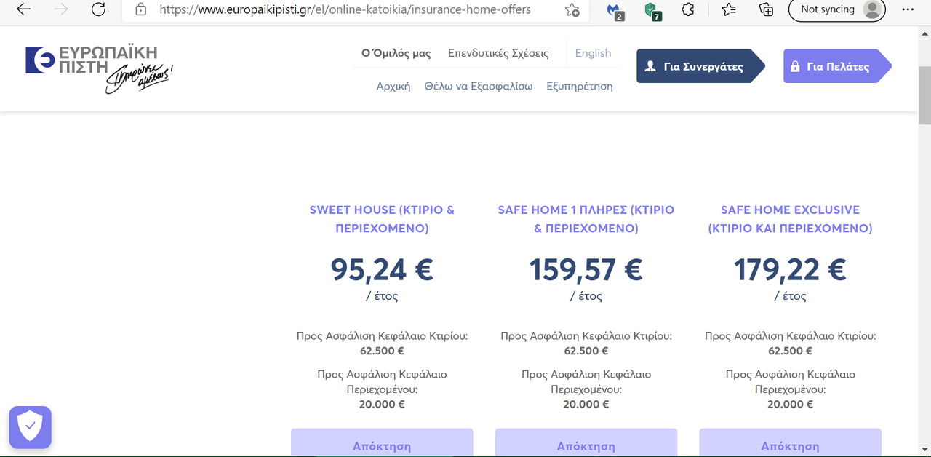Image resolution: width=931 pixels, height=457 pixels.
Task: Click Απόκτηση under Sweet House plan
Action: [x=382, y=442]
